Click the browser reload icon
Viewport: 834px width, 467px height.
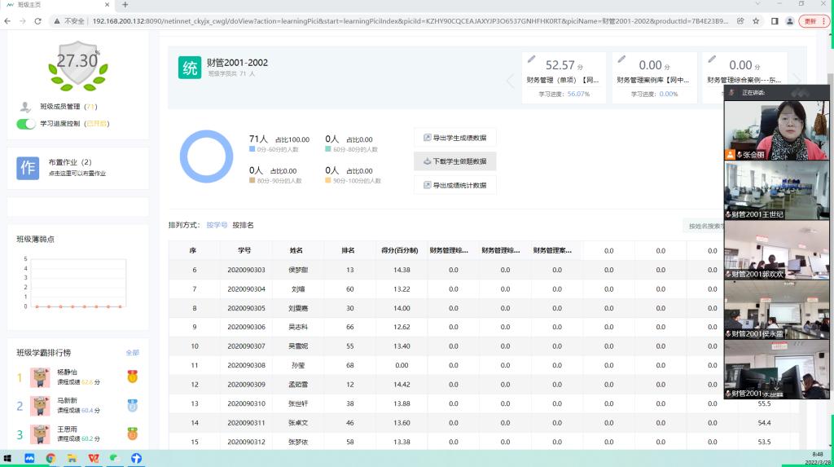pyautogui.click(x=37, y=20)
